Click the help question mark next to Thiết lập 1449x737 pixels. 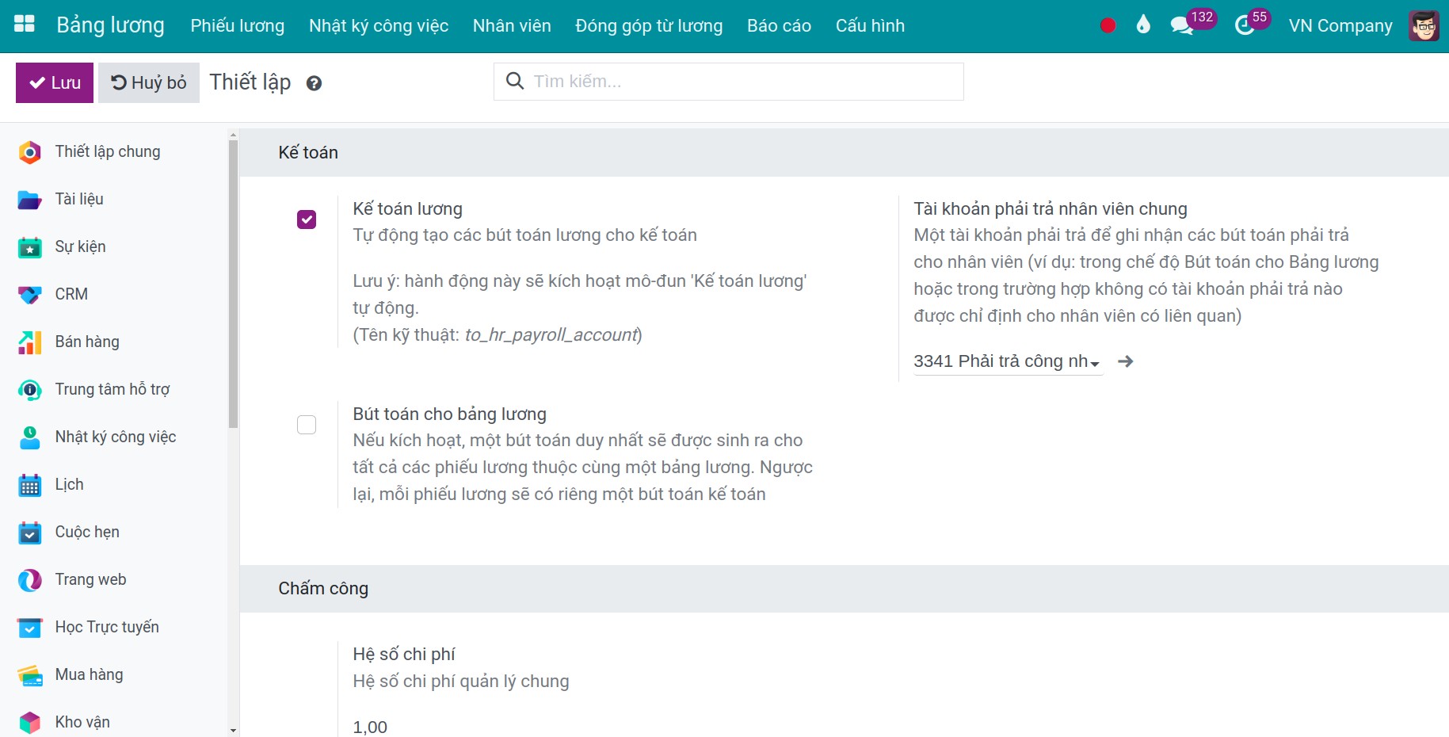[314, 83]
